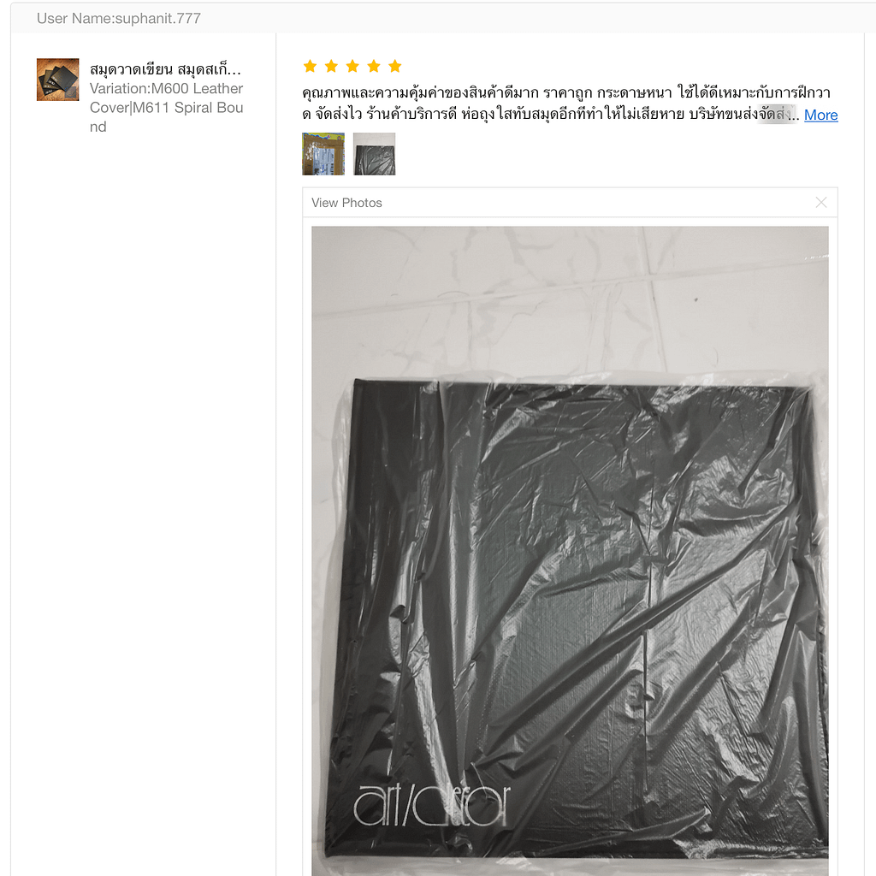Click the second review line starting จัดส่งไว

[550, 115]
